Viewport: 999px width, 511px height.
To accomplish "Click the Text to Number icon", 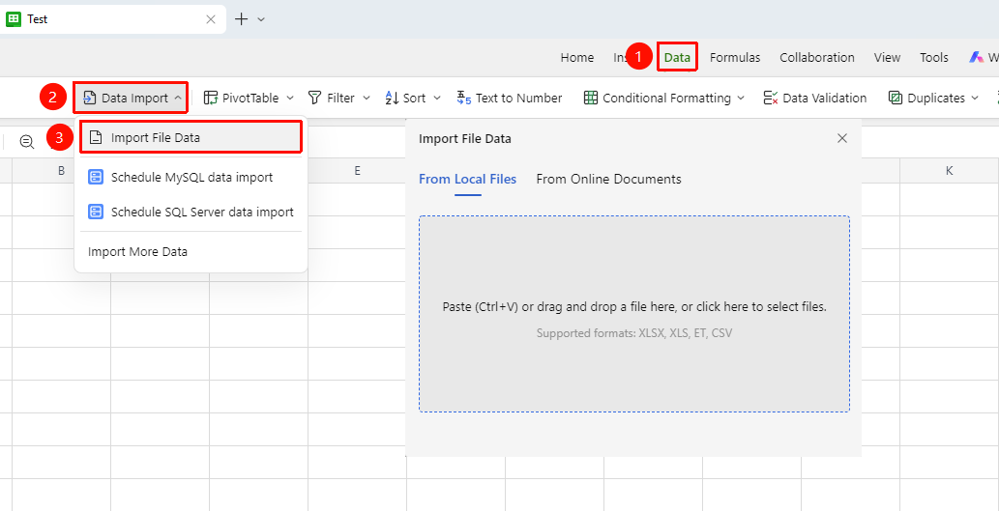I will 464,98.
